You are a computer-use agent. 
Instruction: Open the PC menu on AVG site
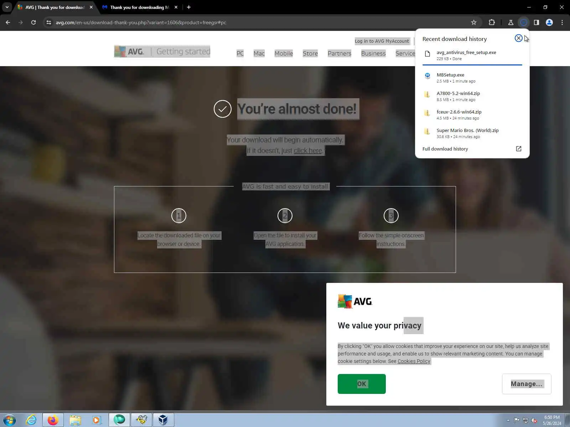pyautogui.click(x=240, y=53)
